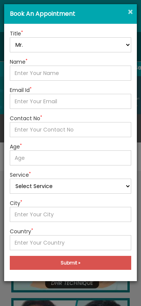Expand the Select Service dropdown

(x=71, y=186)
